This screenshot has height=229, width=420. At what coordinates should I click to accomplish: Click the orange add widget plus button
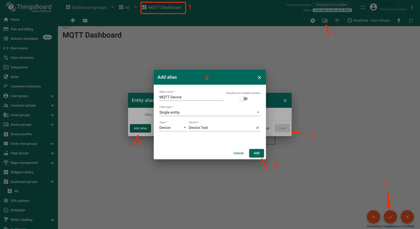point(374,217)
